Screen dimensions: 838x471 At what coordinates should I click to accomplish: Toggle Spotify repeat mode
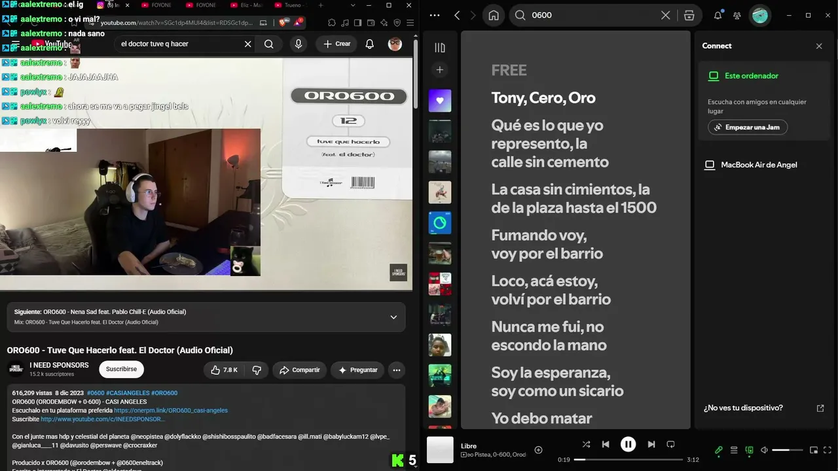670,444
